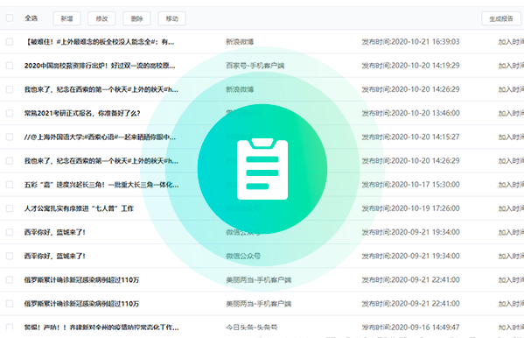
Task: Open the 警惕!严防!! article title
Action: (101, 327)
